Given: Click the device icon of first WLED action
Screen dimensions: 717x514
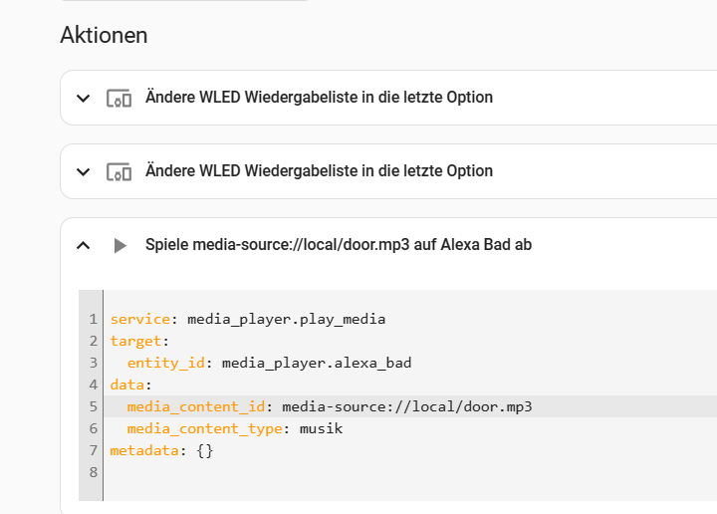Looking at the screenshot, I should (119, 98).
